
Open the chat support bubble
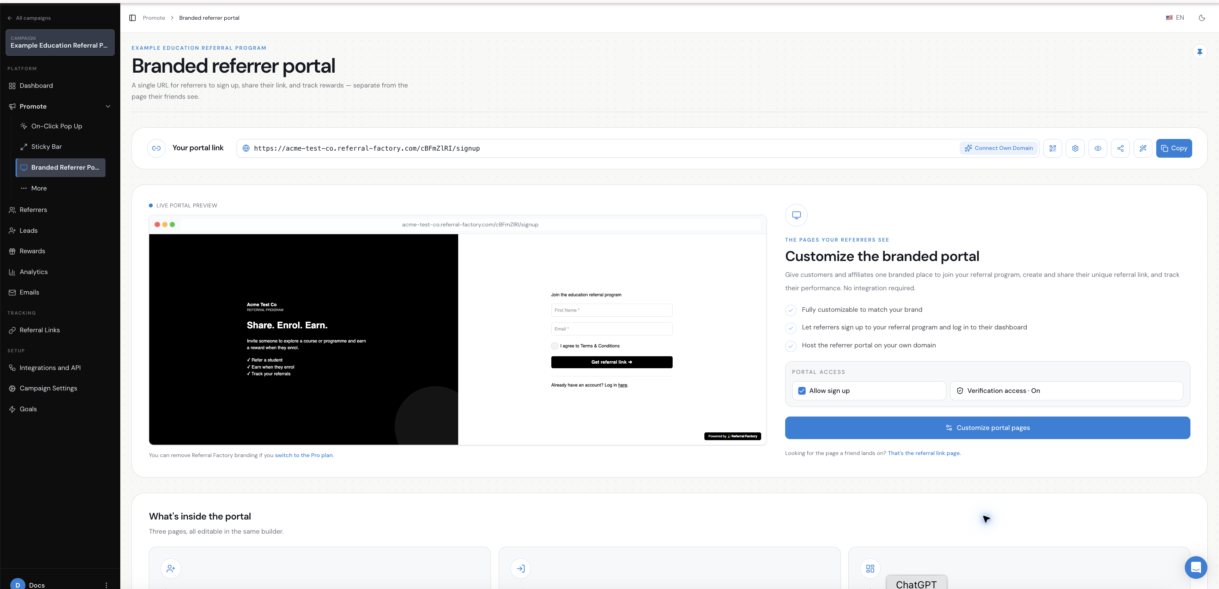1196,567
